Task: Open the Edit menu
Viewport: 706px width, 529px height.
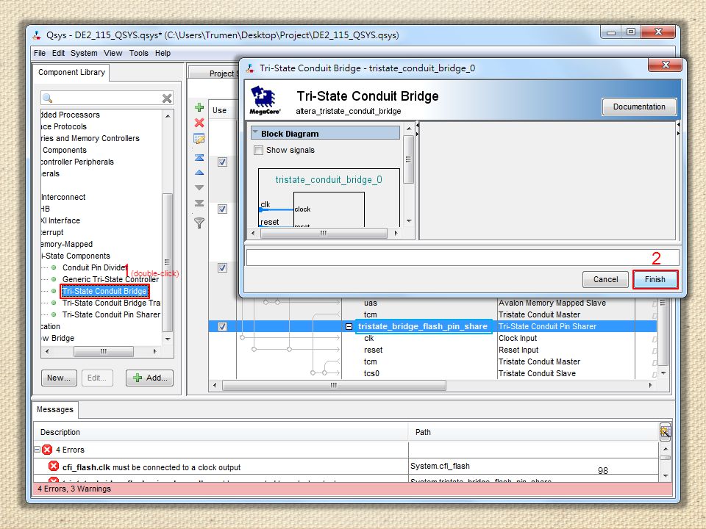Action: tap(59, 53)
